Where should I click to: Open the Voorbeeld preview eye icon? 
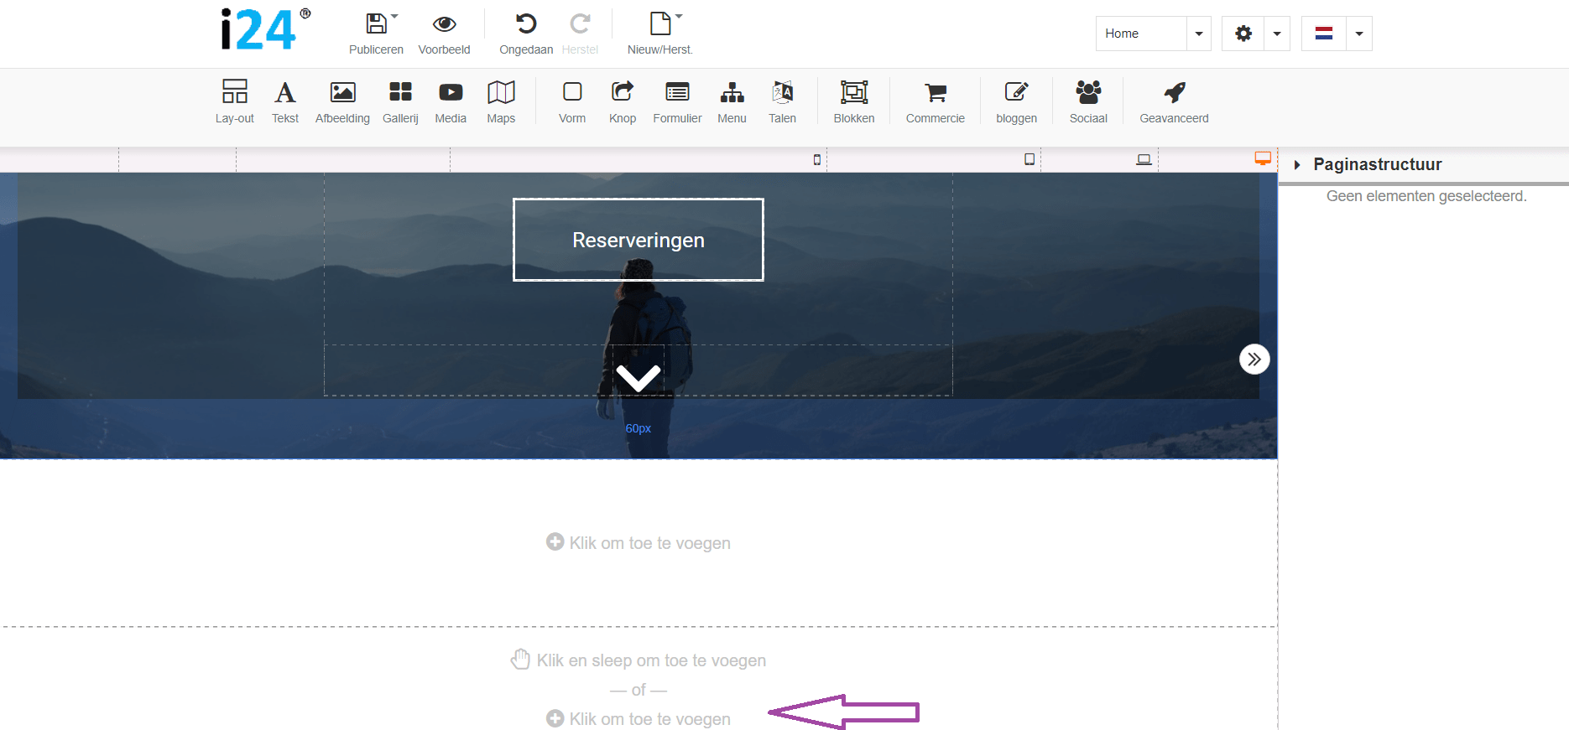tap(445, 23)
